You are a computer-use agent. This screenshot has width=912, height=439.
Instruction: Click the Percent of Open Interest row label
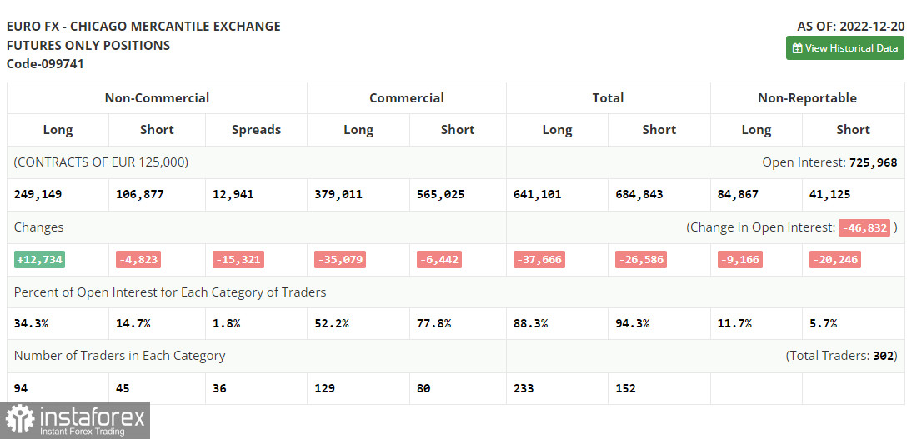tap(170, 292)
